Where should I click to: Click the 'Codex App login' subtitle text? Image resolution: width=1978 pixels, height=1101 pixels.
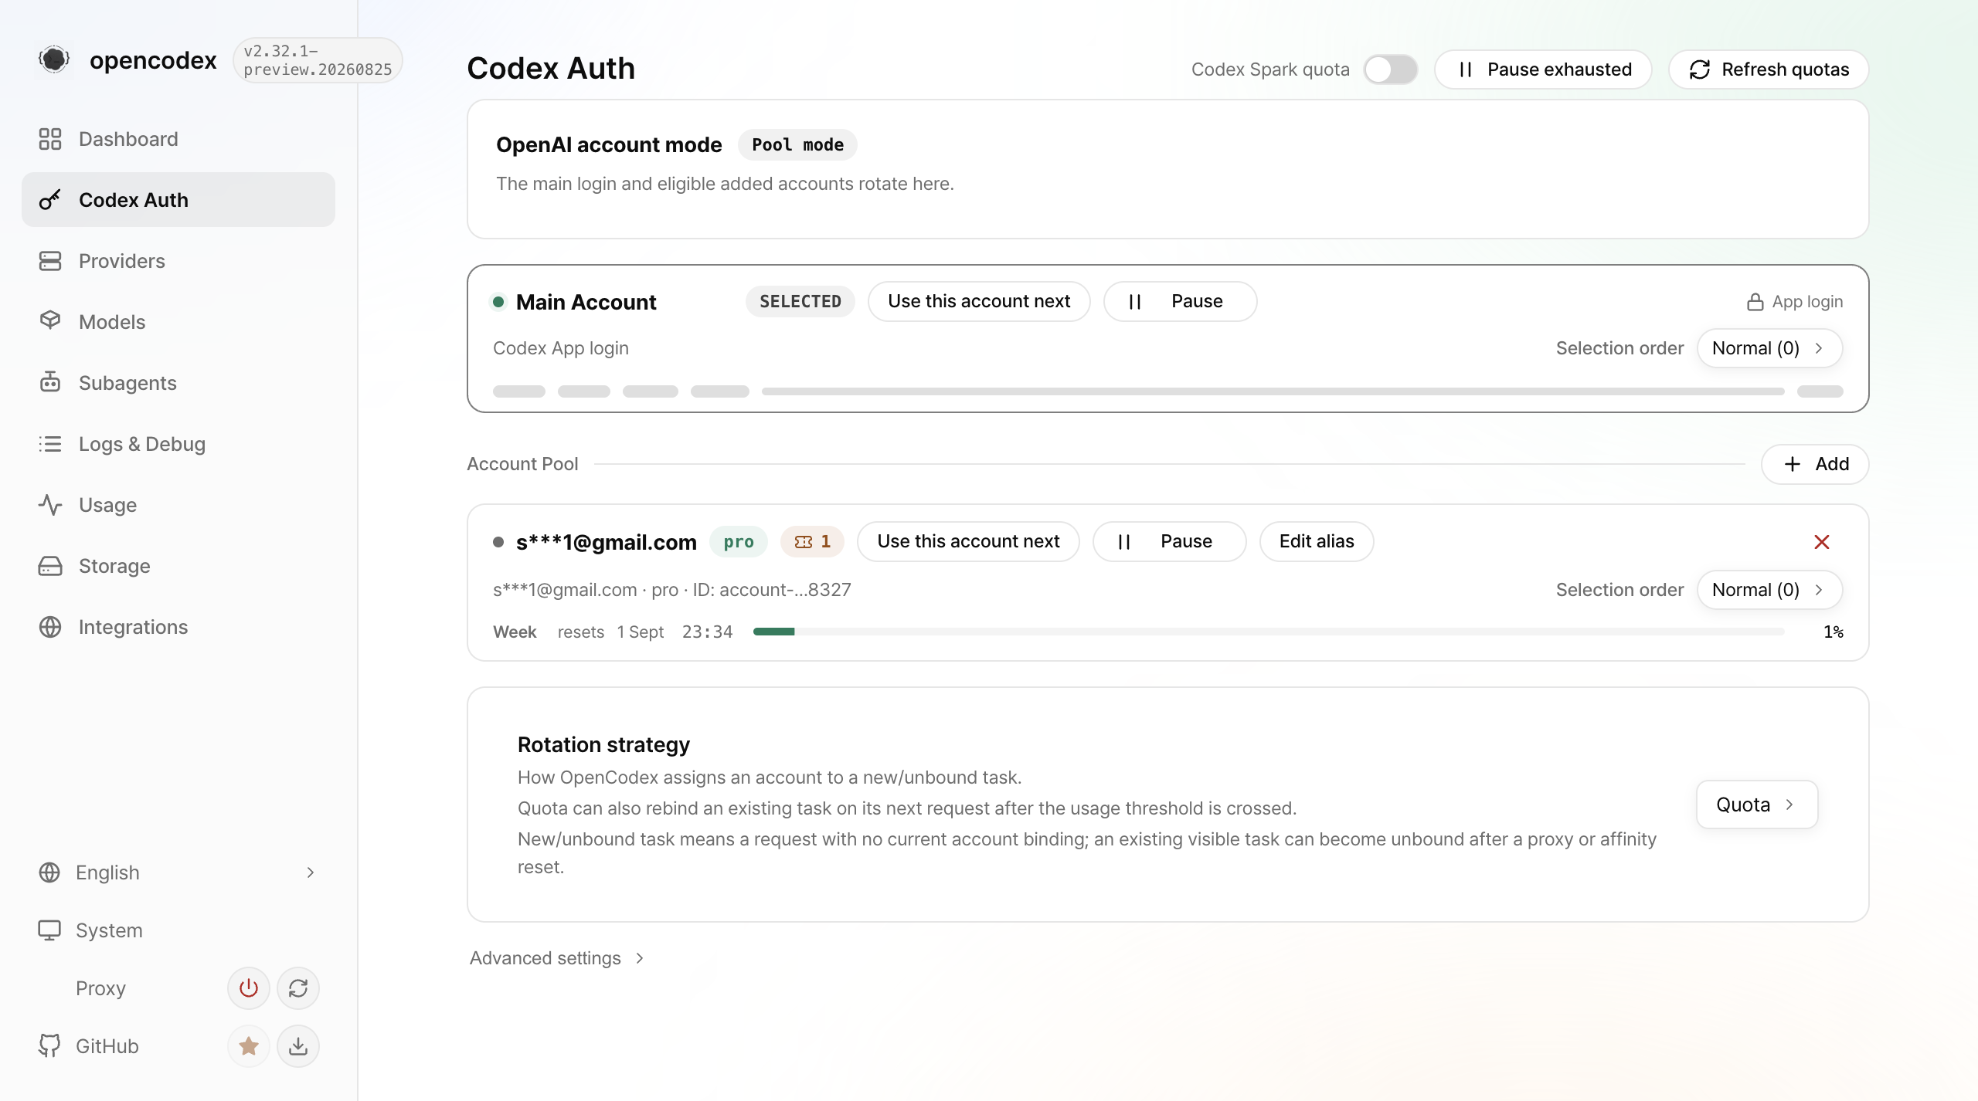[561, 348]
